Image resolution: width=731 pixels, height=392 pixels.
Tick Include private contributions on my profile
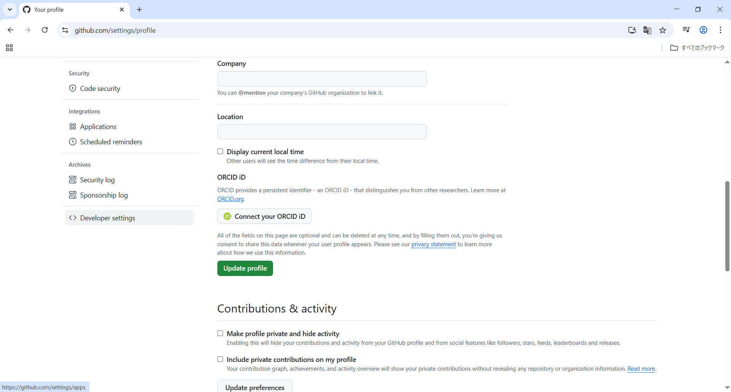pos(220,359)
